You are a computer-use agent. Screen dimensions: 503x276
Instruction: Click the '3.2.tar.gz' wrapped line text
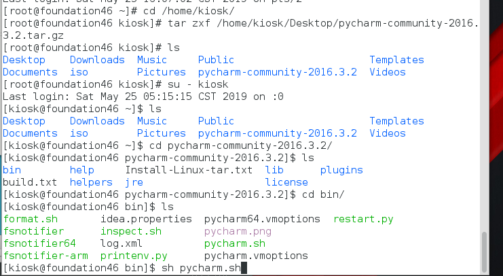33,35
